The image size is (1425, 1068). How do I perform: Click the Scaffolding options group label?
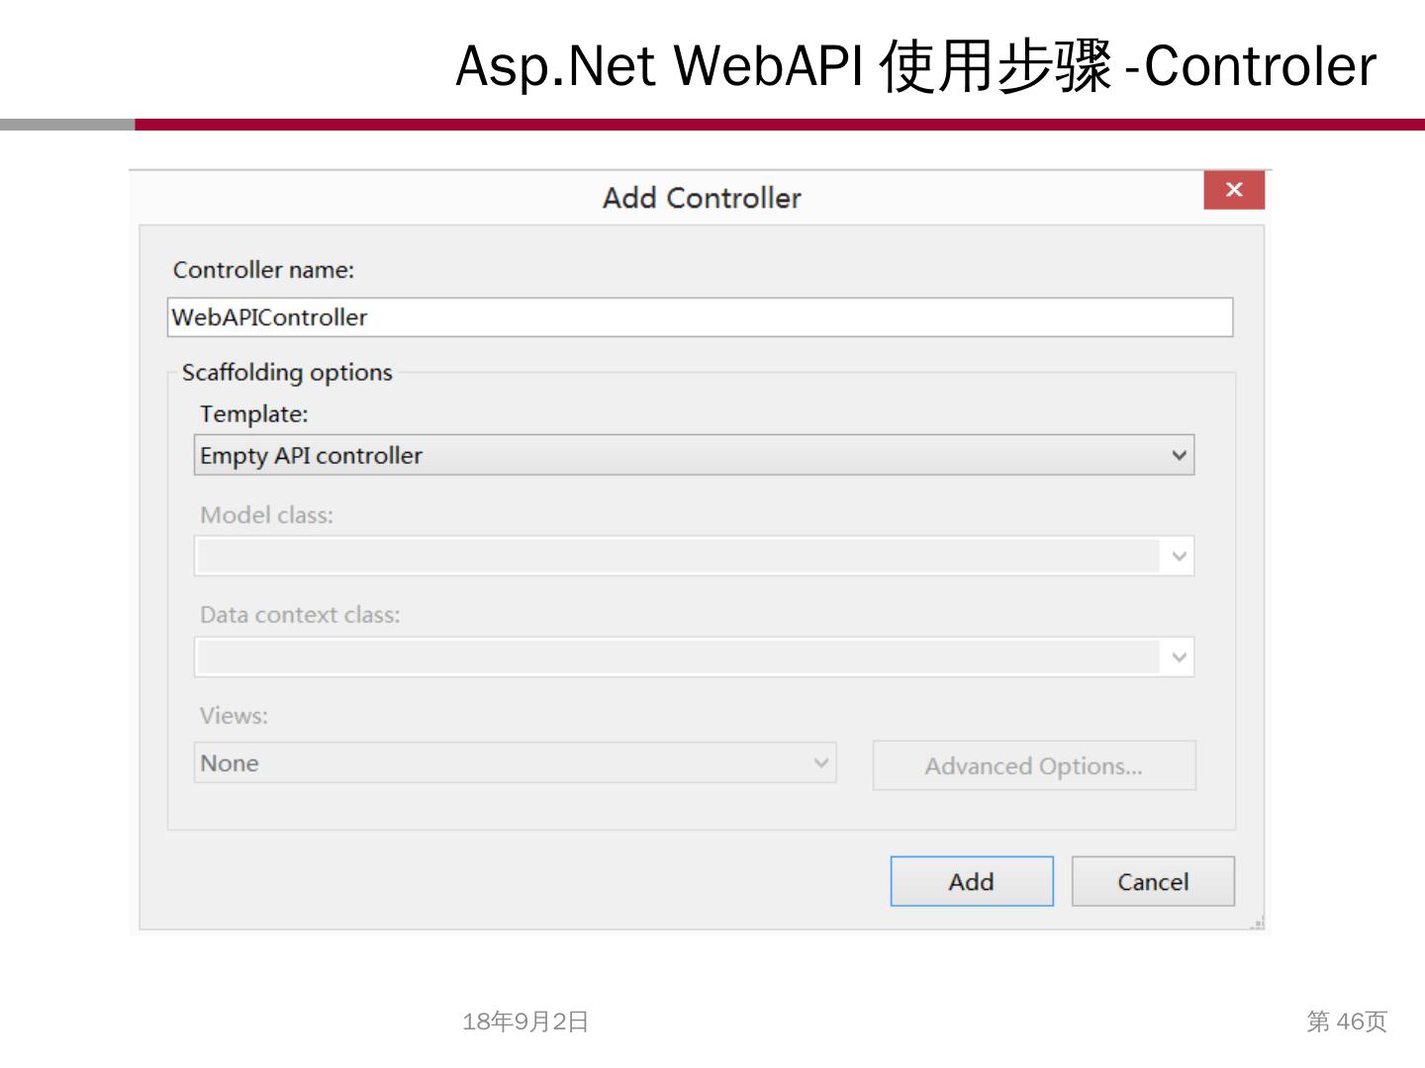coord(287,373)
